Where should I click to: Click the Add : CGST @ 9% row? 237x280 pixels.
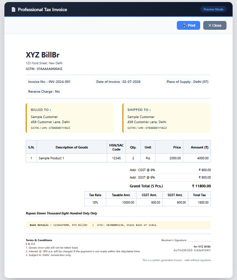tap(170, 170)
